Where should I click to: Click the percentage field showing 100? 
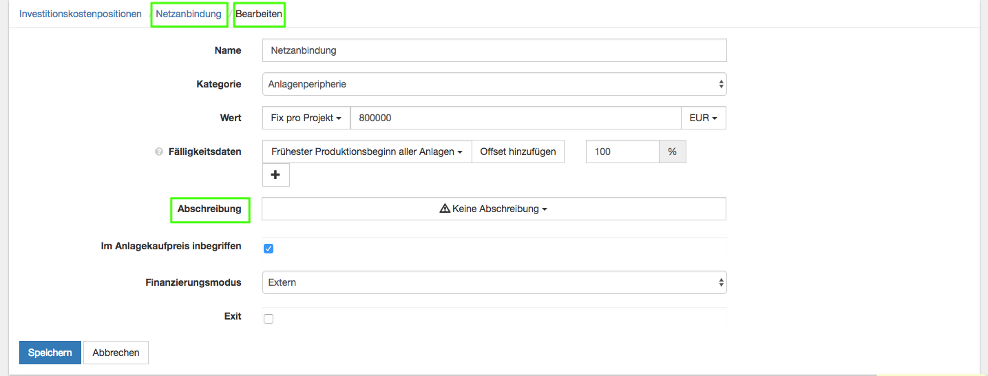click(x=622, y=152)
